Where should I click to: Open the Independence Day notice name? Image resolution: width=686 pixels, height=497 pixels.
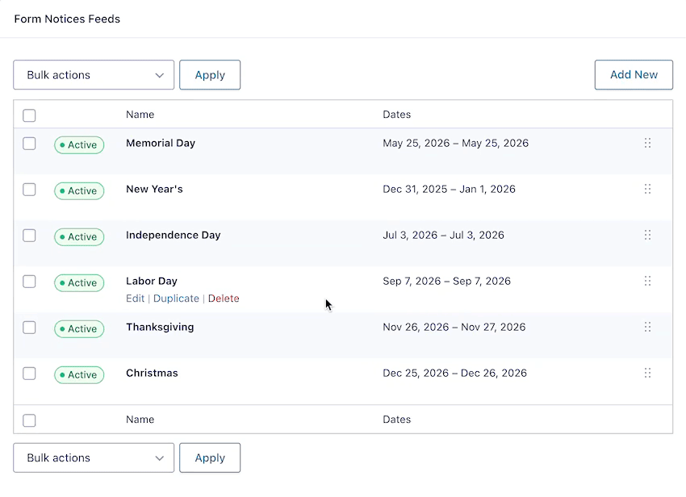point(173,236)
